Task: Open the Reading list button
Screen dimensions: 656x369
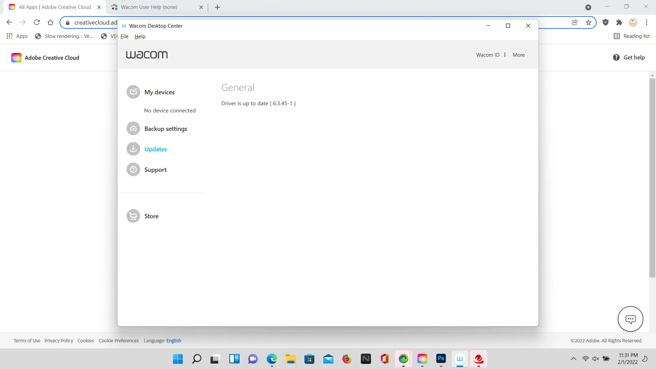Action: (632, 36)
